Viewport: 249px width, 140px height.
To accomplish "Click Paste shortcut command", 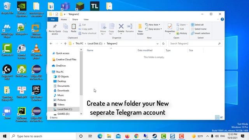I will pyautogui.click(x=88, y=33).
